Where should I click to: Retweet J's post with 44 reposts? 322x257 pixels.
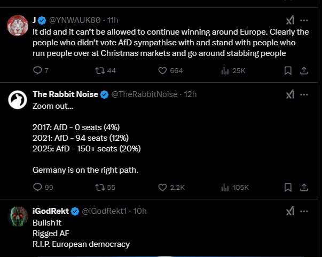point(99,70)
